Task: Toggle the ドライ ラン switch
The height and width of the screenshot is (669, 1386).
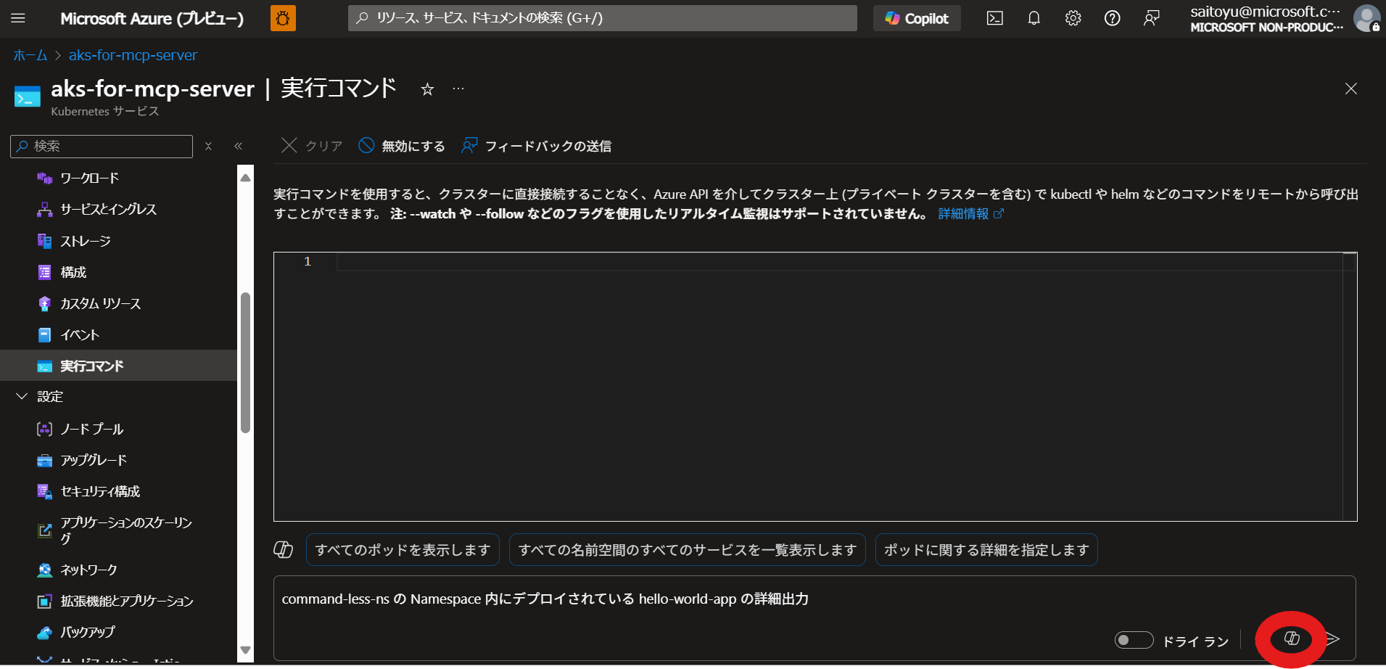Action: [1134, 640]
